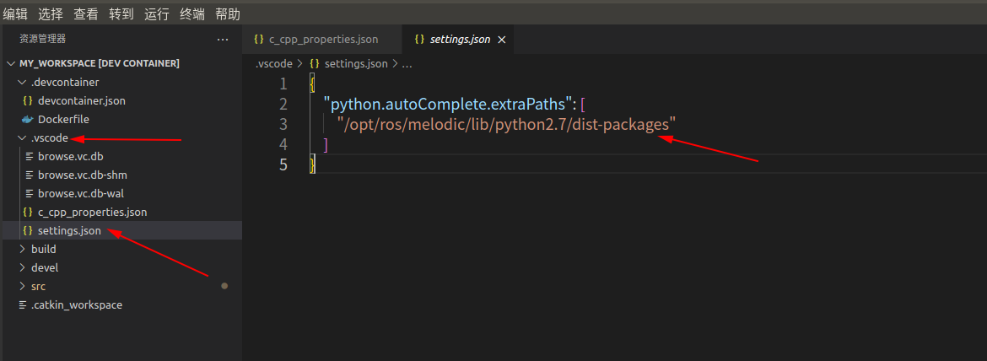Click the .devcontainer folder name
The image size is (987, 361).
click(x=65, y=83)
